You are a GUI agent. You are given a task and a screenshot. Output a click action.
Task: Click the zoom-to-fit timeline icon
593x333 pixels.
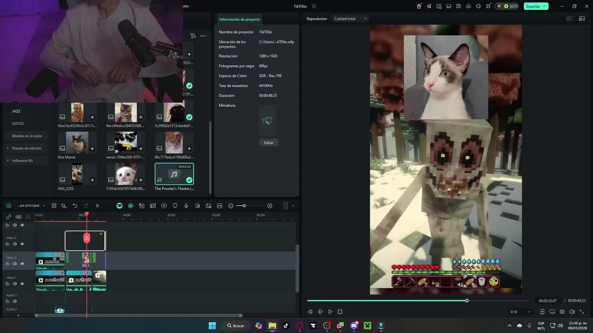[x=220, y=205]
